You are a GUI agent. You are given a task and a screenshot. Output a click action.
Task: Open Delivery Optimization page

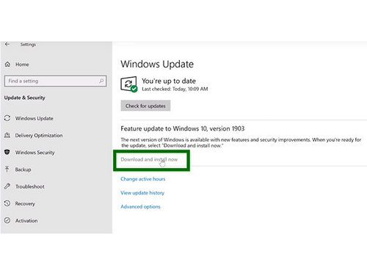click(x=39, y=136)
